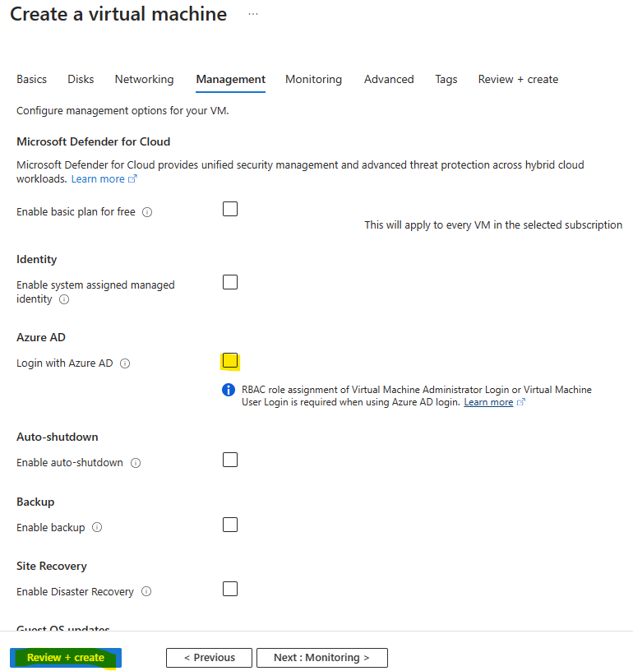Open the Disks tab
This screenshot has height=671, width=633.
[x=81, y=80]
